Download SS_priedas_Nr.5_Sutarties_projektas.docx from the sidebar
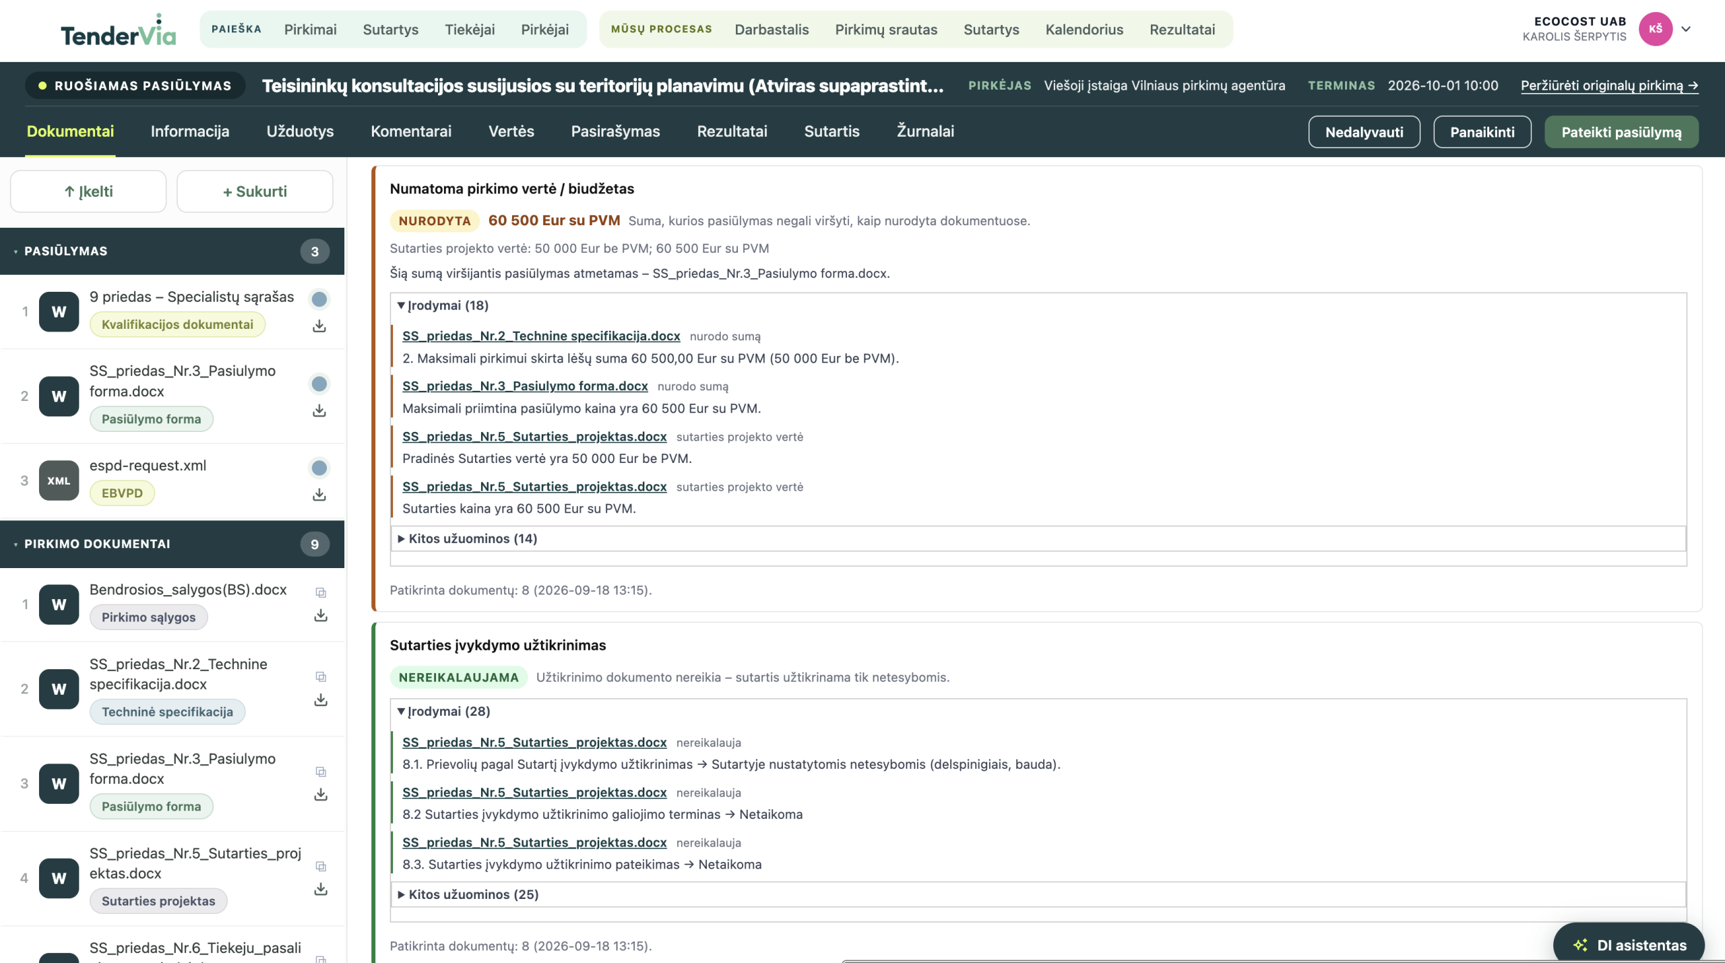Viewport: 1725px width, 963px height. pyautogui.click(x=321, y=890)
